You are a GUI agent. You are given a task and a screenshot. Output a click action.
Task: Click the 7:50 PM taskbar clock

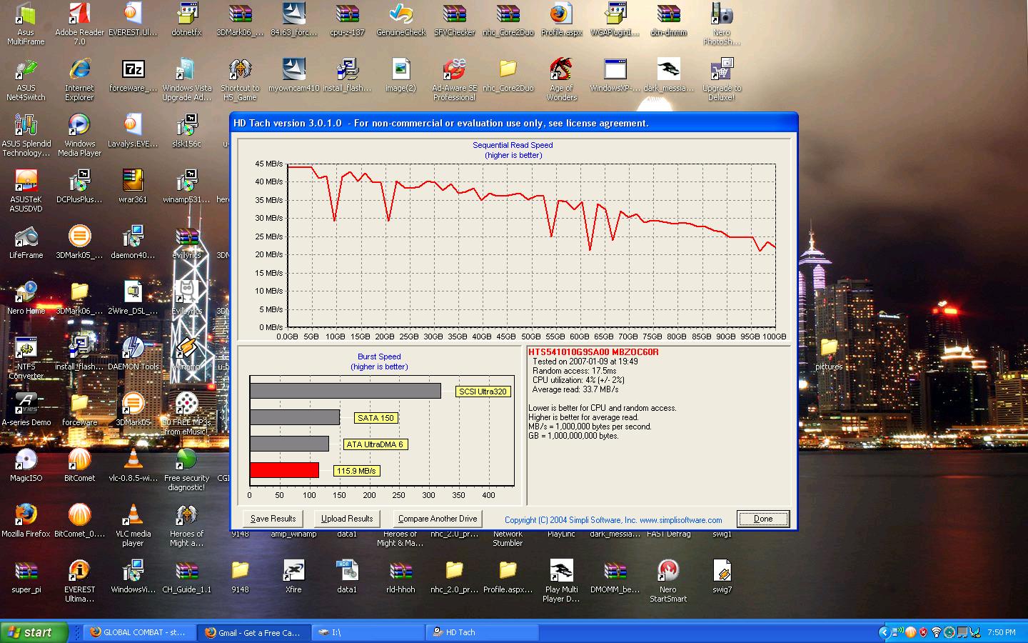click(x=1002, y=632)
